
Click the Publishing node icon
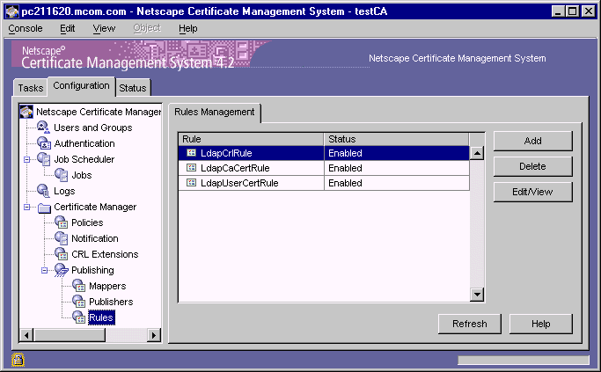click(x=62, y=270)
